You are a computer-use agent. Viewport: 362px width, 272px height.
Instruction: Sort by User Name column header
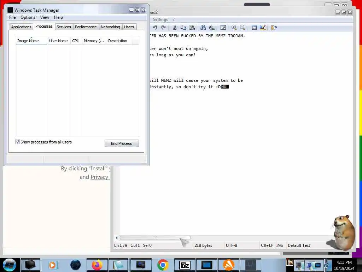click(x=59, y=41)
